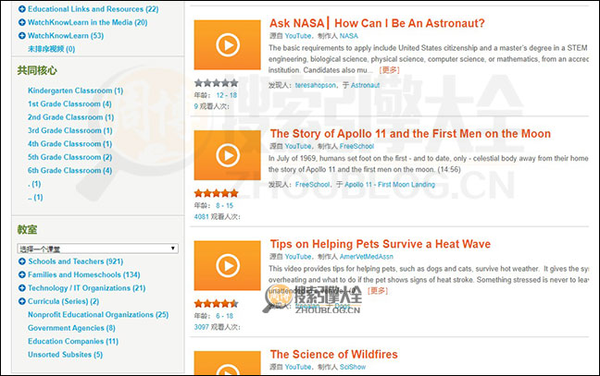The image size is (600, 376).
Task: Open Nonprofit Educational Organizations (25)
Action: tap(98, 315)
